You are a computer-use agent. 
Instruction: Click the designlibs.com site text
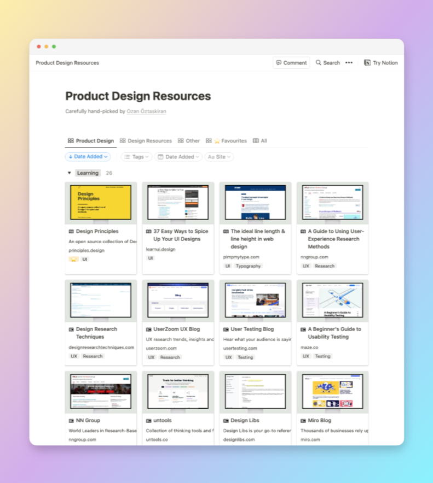point(239,440)
